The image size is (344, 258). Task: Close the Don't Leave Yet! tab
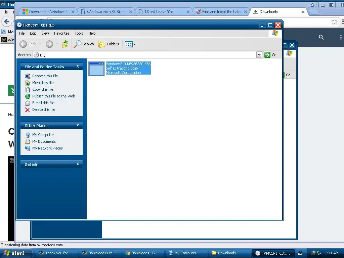pyautogui.click(x=188, y=12)
